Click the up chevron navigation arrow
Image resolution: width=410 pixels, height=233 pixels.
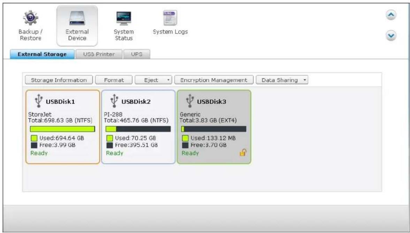pyautogui.click(x=391, y=15)
